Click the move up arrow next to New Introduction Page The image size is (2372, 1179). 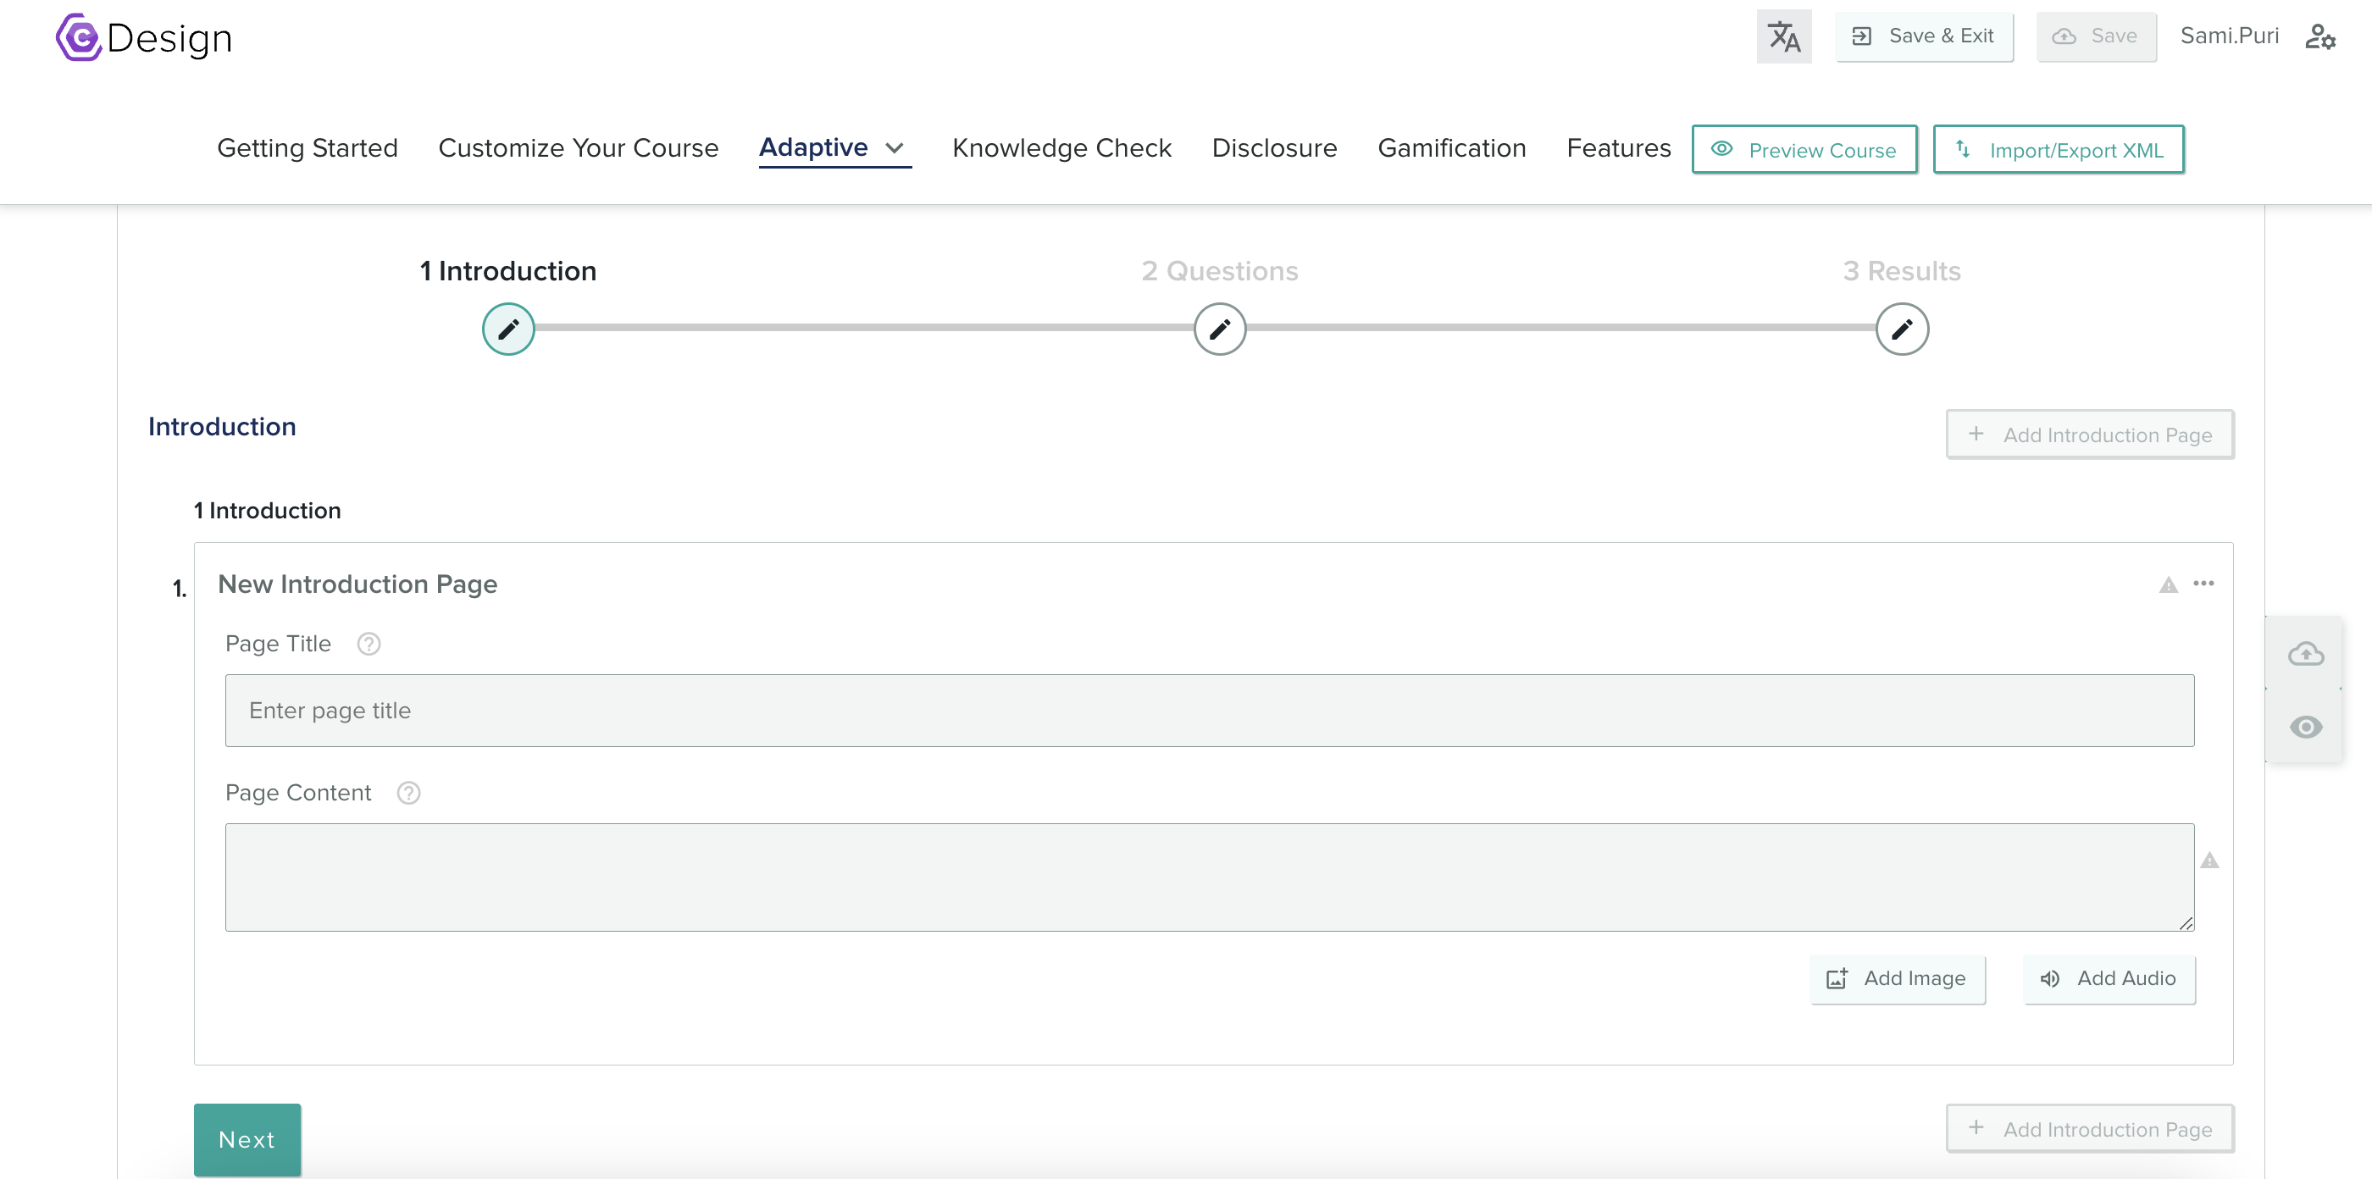click(x=2168, y=584)
